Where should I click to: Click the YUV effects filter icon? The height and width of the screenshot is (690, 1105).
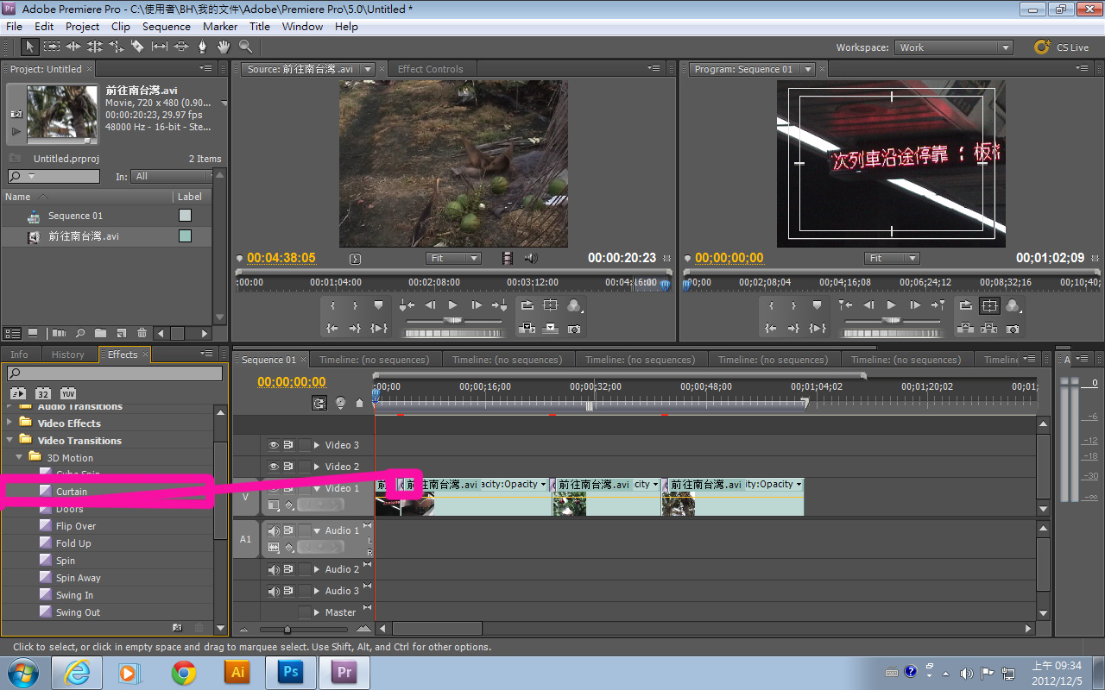coord(68,393)
